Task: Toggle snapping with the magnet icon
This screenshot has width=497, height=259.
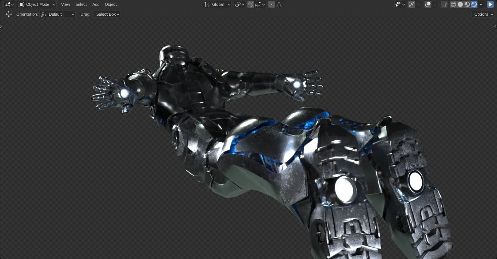Action: point(251,4)
